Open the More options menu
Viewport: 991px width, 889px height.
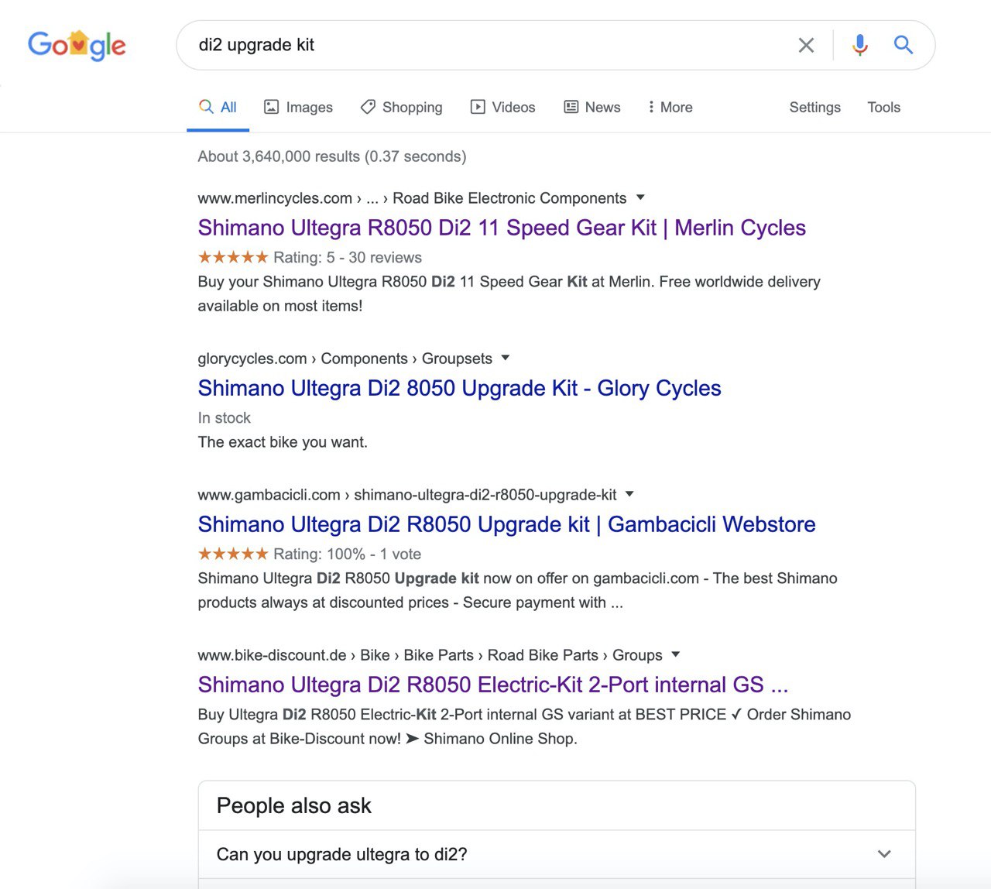[670, 108]
